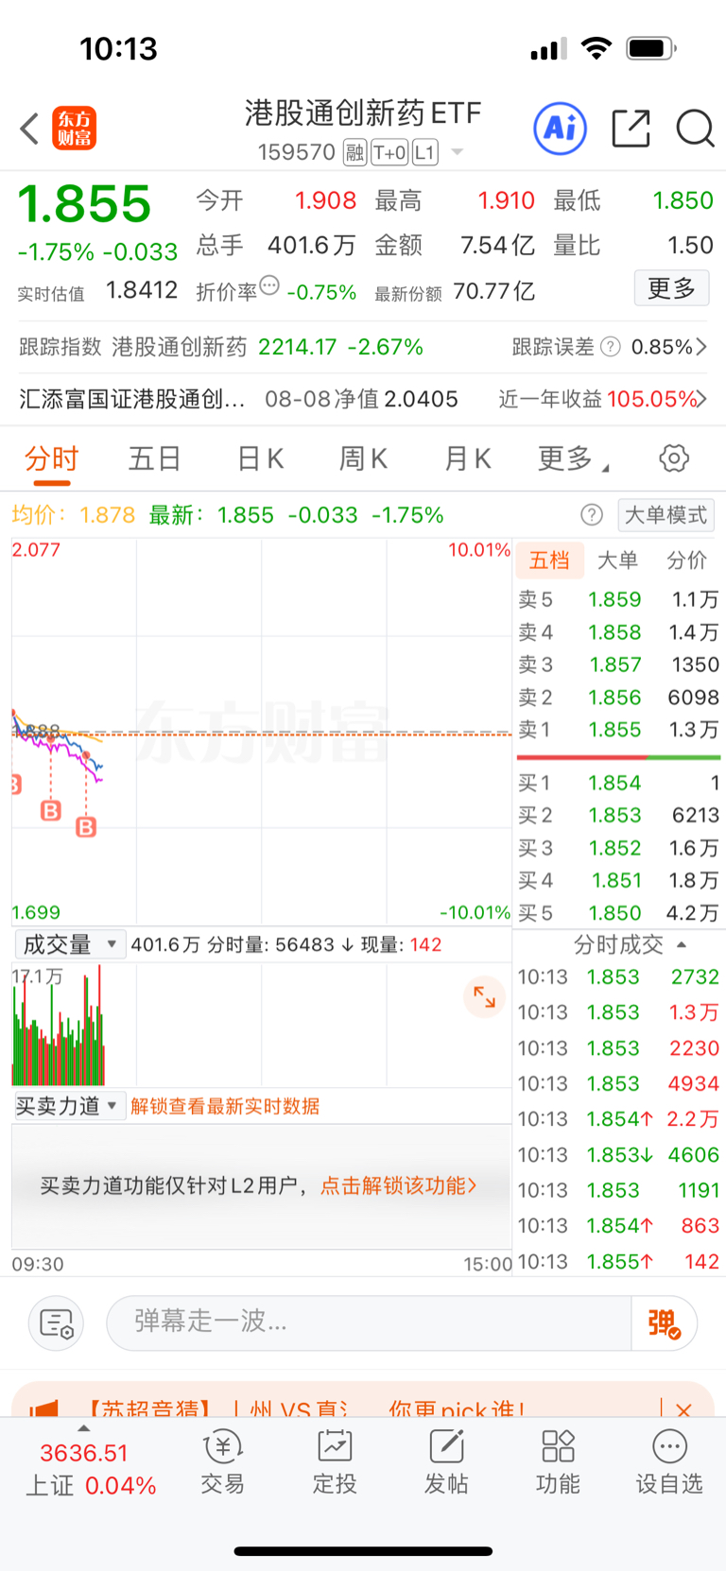Expand stock code dropdown arrow
Screen dimensions: 726x1572
[458, 152]
